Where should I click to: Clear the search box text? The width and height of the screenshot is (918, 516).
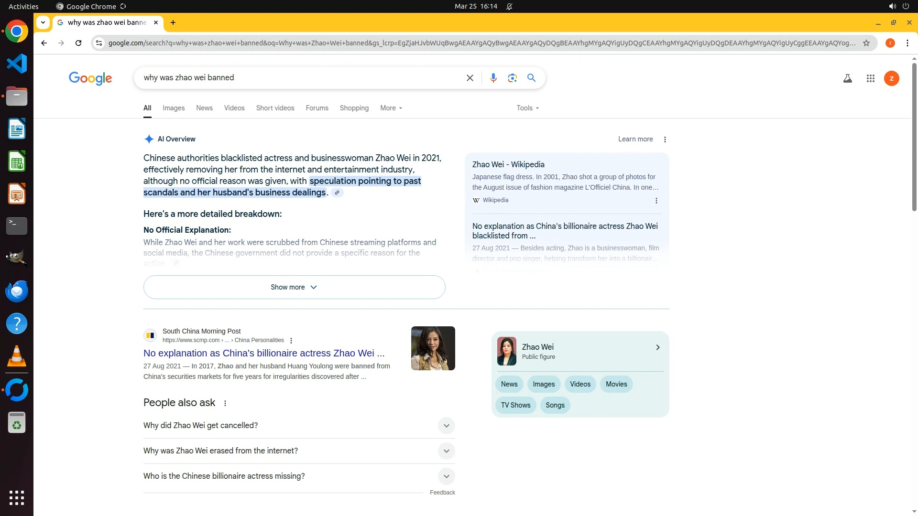coord(470,78)
